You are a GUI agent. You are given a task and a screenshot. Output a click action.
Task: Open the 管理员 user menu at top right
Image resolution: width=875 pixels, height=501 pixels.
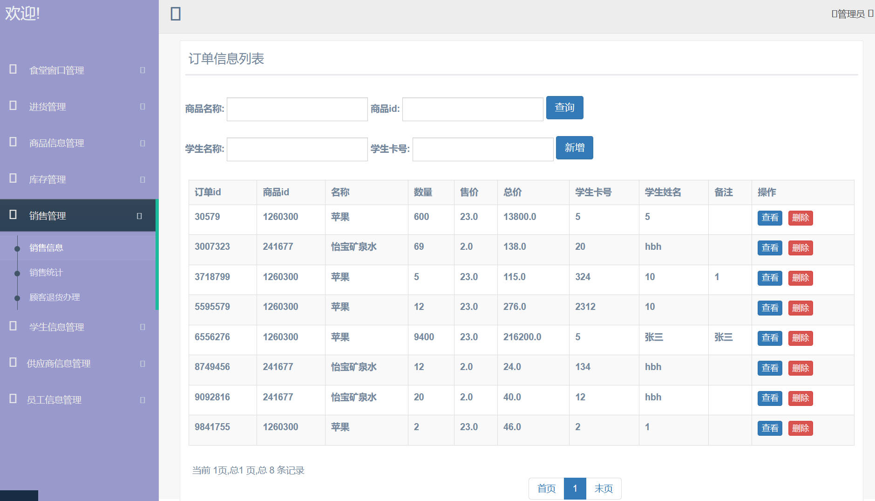(x=851, y=14)
